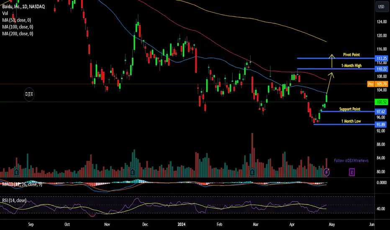Click the purple upcoming earnings E marker
The height and width of the screenshot is (230, 390).
click(352, 172)
